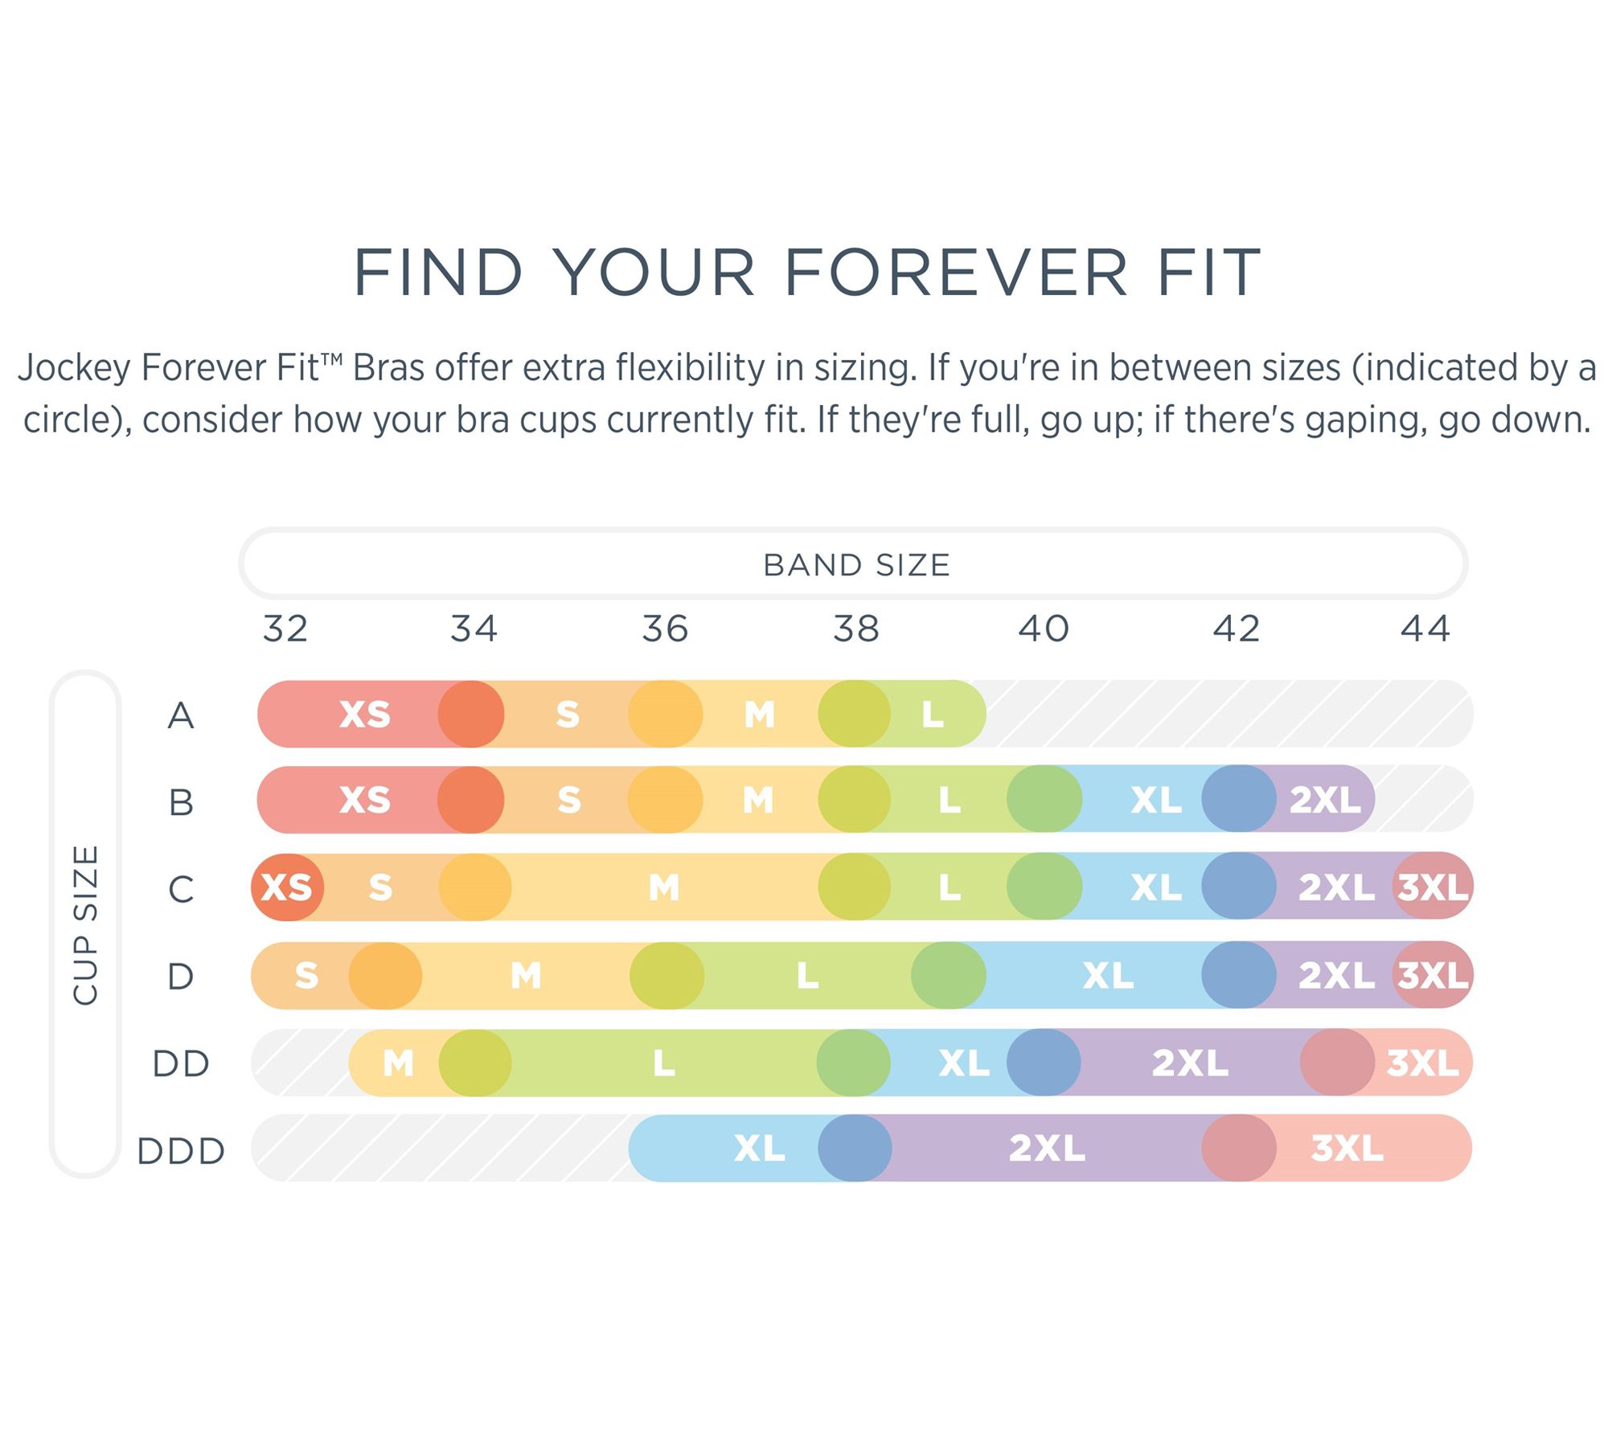Click band size number 36
The height and width of the screenshot is (1430, 1608).
click(x=665, y=629)
